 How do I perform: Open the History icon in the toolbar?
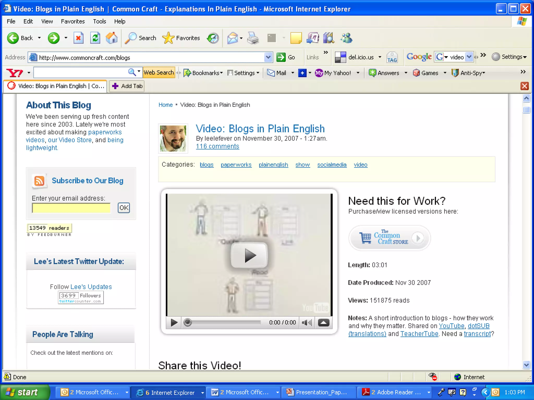(x=213, y=38)
